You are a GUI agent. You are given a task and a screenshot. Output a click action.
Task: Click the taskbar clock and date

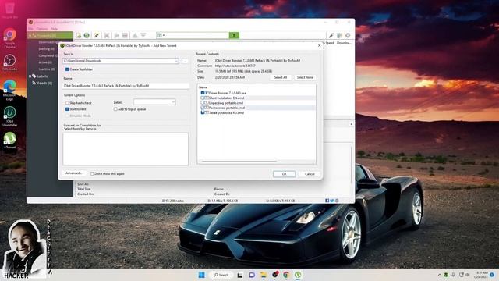click(x=480, y=275)
